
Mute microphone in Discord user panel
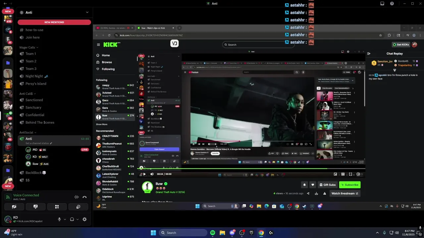60,219
